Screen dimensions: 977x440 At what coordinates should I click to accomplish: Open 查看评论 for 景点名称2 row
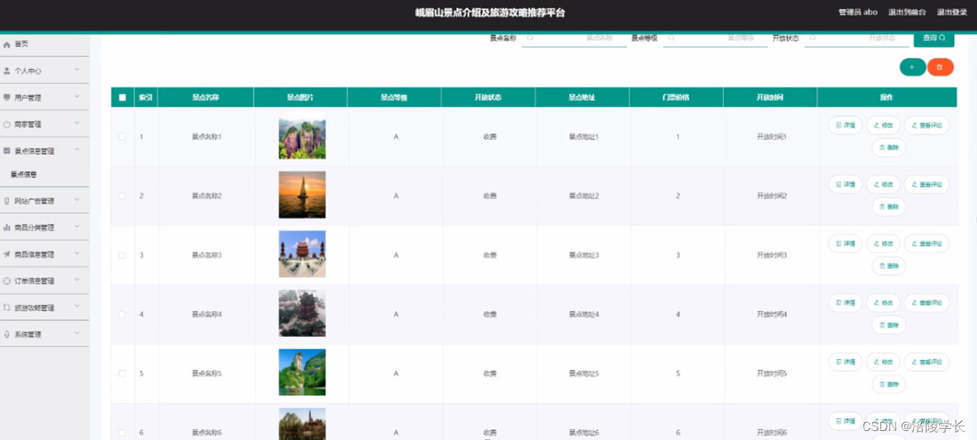point(926,184)
